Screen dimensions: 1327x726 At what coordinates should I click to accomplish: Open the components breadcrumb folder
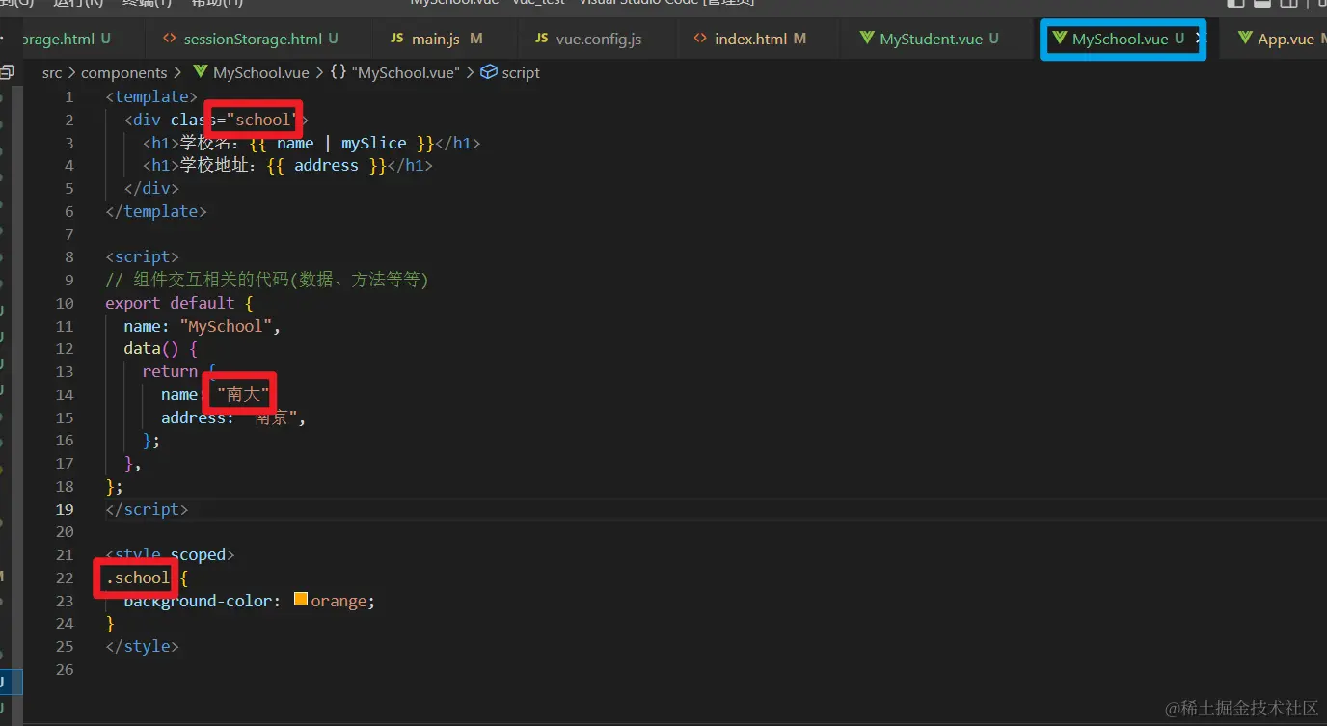[123, 72]
